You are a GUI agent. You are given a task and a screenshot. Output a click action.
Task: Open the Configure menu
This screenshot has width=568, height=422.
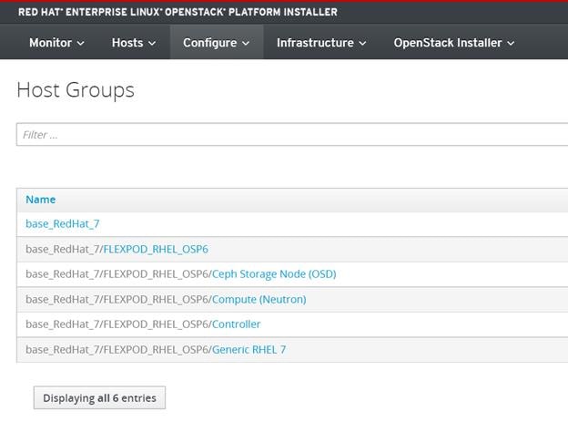(x=217, y=43)
